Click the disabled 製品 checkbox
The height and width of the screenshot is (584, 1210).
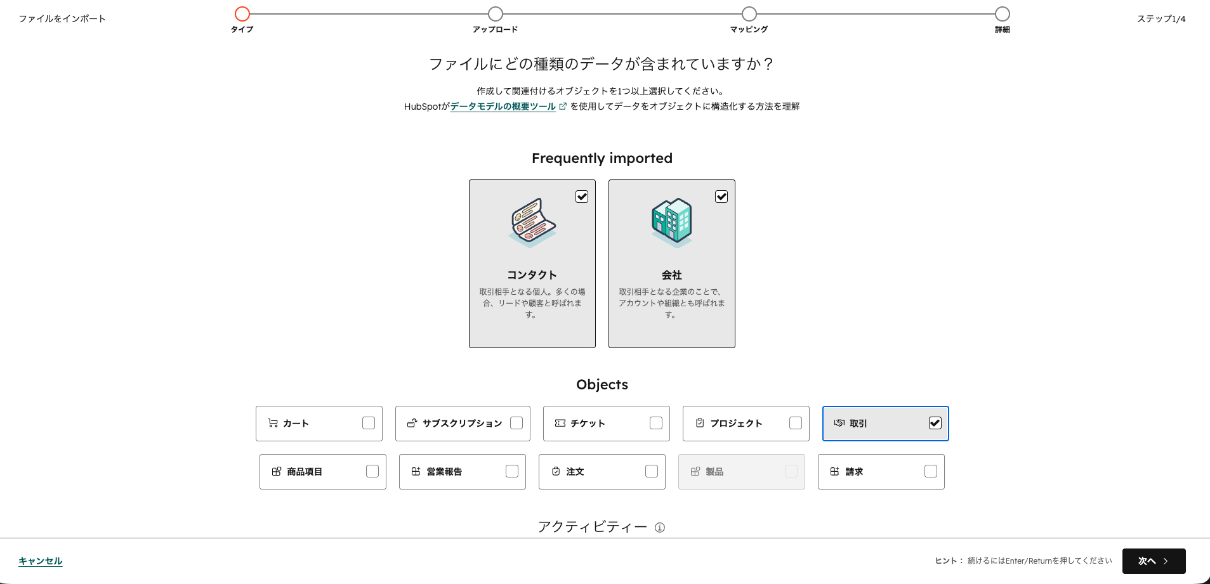pos(791,471)
